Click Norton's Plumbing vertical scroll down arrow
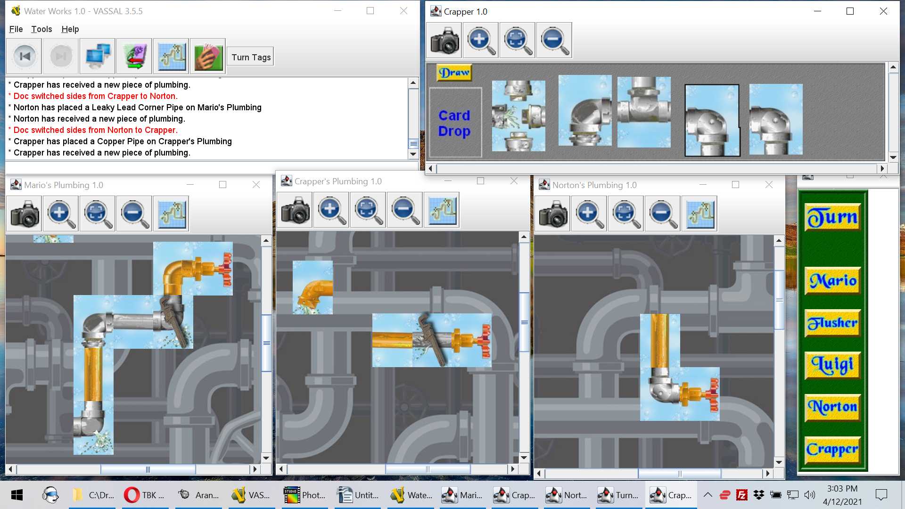The image size is (905, 509). (779, 462)
